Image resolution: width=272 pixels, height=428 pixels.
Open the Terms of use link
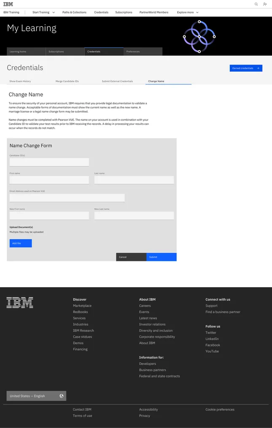pyautogui.click(x=83, y=416)
